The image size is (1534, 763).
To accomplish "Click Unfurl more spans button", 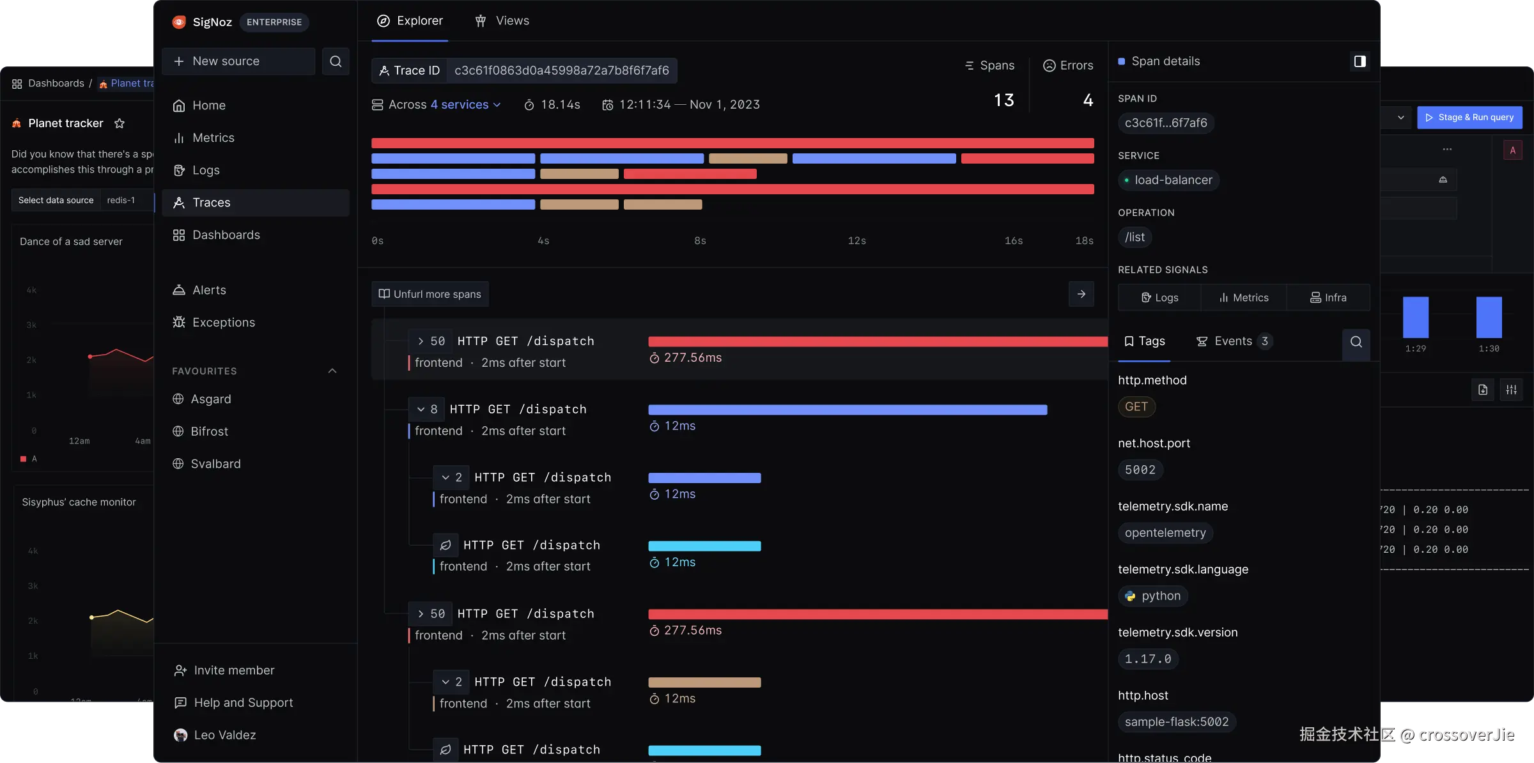I will [x=430, y=294].
